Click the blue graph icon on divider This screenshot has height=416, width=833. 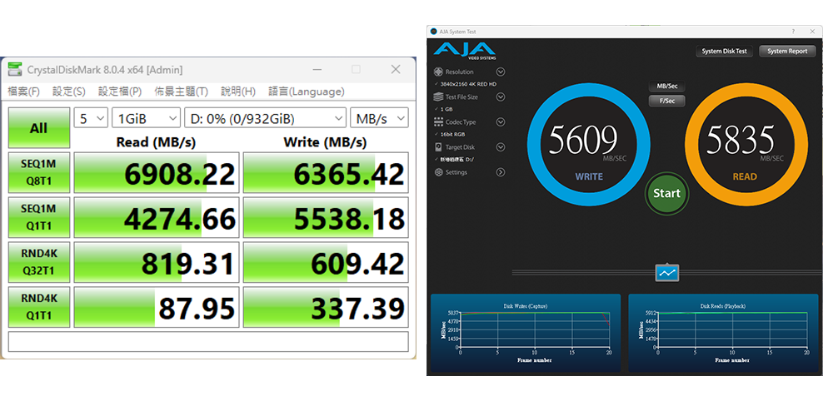667,272
